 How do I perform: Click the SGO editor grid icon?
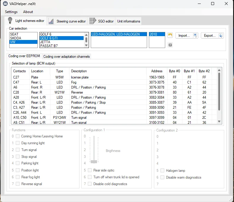click(x=93, y=21)
